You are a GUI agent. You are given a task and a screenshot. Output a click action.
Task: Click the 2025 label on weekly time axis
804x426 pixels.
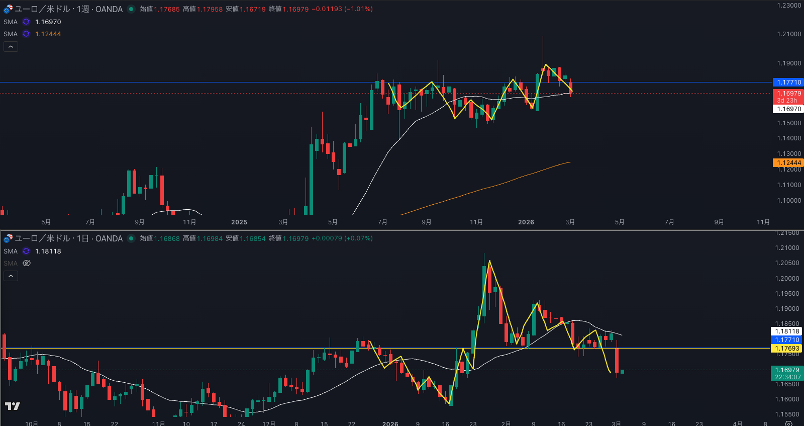(239, 222)
